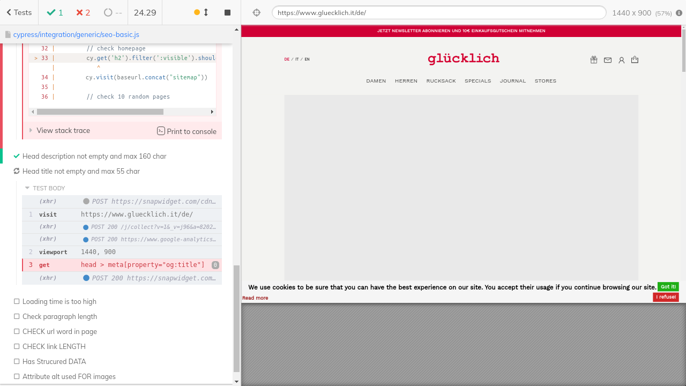Viewport: 686px width, 386px height.
Task: Select the 'Loading time is too high' test
Action: 59,302
